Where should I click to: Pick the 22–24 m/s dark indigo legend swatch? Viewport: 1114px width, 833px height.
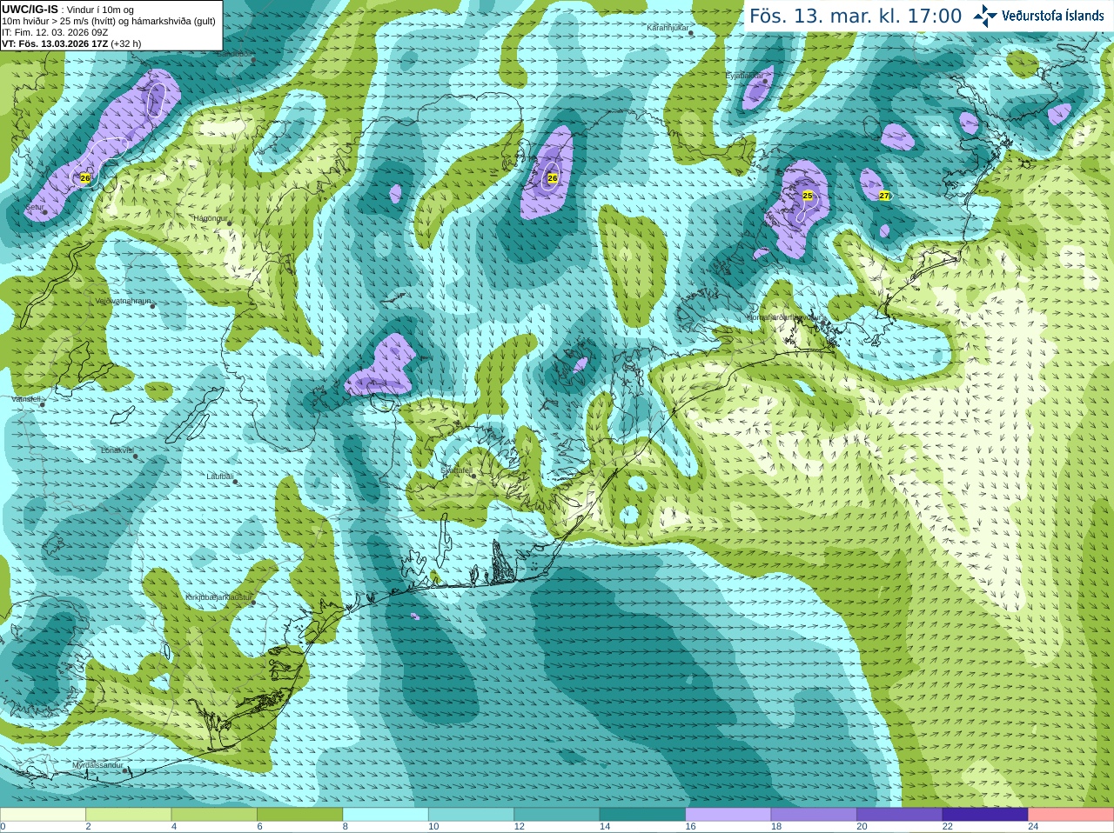coord(985,815)
